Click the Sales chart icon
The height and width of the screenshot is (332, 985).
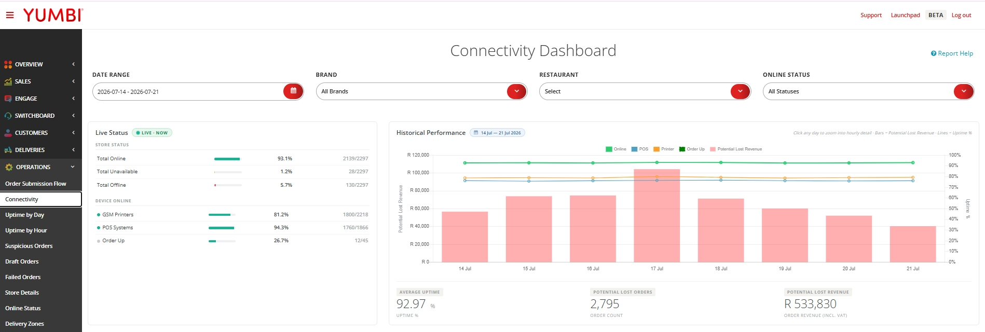pos(8,81)
